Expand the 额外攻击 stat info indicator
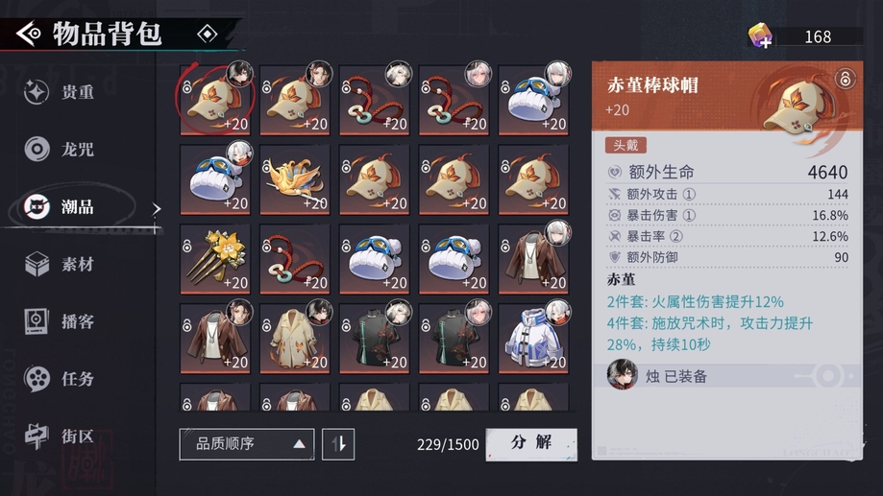 point(689,195)
